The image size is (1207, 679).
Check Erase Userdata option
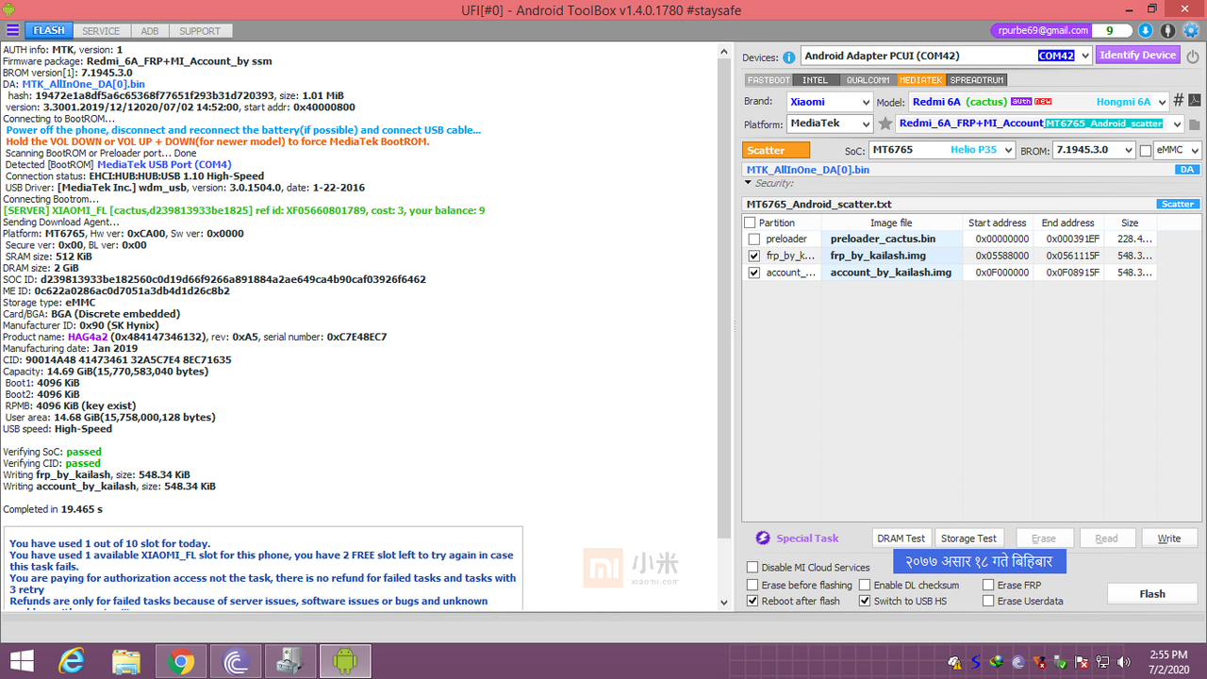point(988,602)
